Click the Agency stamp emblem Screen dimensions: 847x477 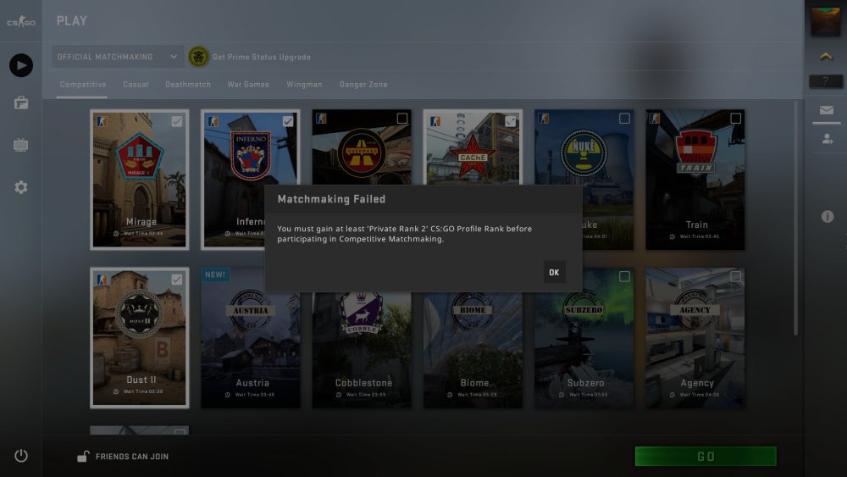tap(695, 309)
